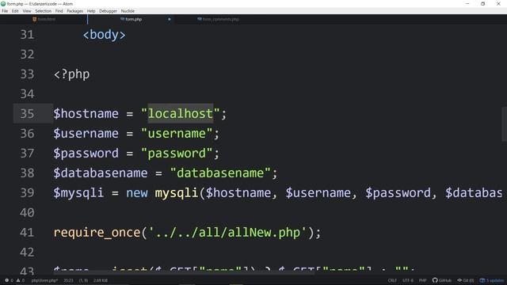The image size is (507, 285).
Task: Open the Packages menu
Action: tap(75, 11)
